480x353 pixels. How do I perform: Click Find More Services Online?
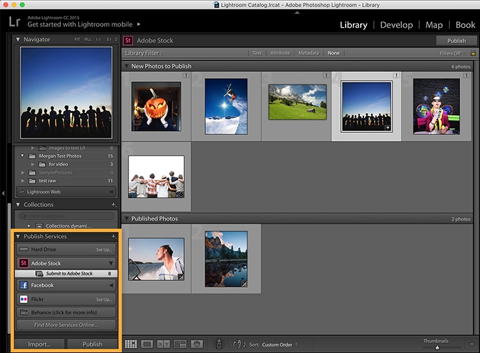66,325
